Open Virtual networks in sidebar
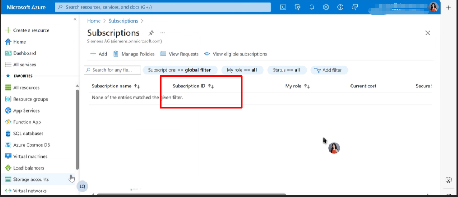This screenshot has width=458, height=197. coord(26,191)
